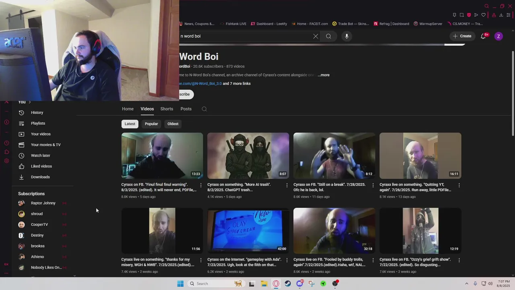Screen dimensions: 515x290
Task: Open Opera browser tab search icon
Action: pyautogui.click(x=486, y=6)
